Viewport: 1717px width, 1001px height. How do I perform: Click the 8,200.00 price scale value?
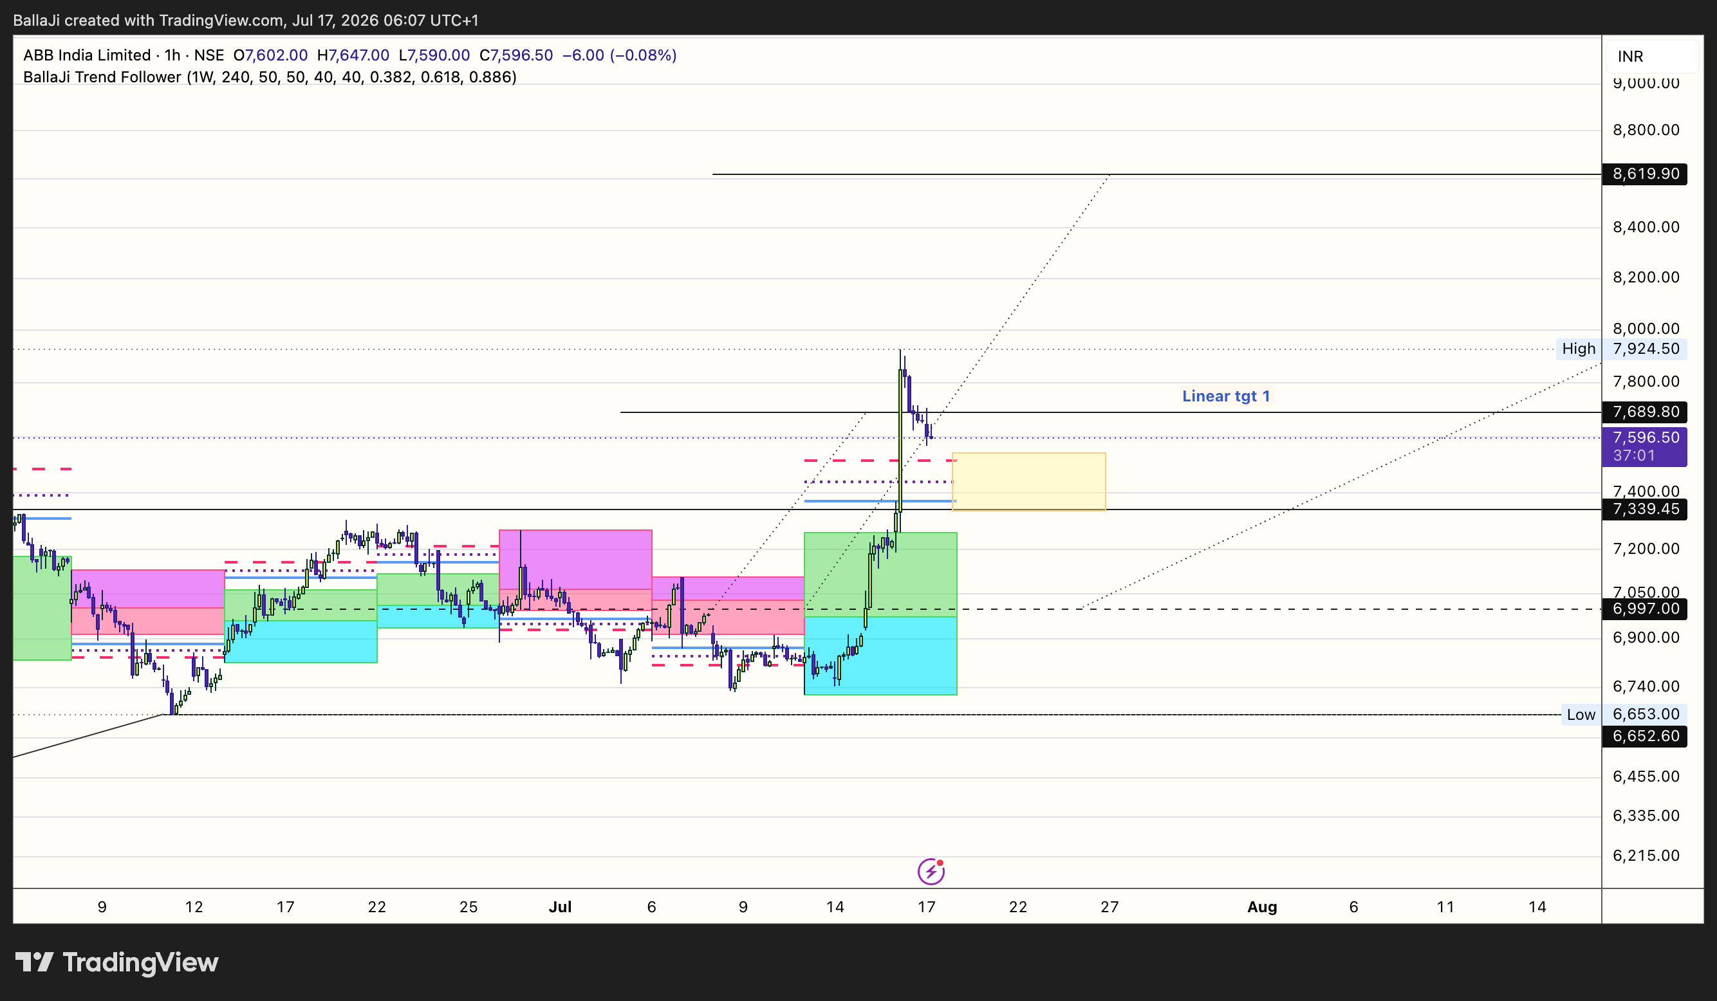(x=1646, y=277)
